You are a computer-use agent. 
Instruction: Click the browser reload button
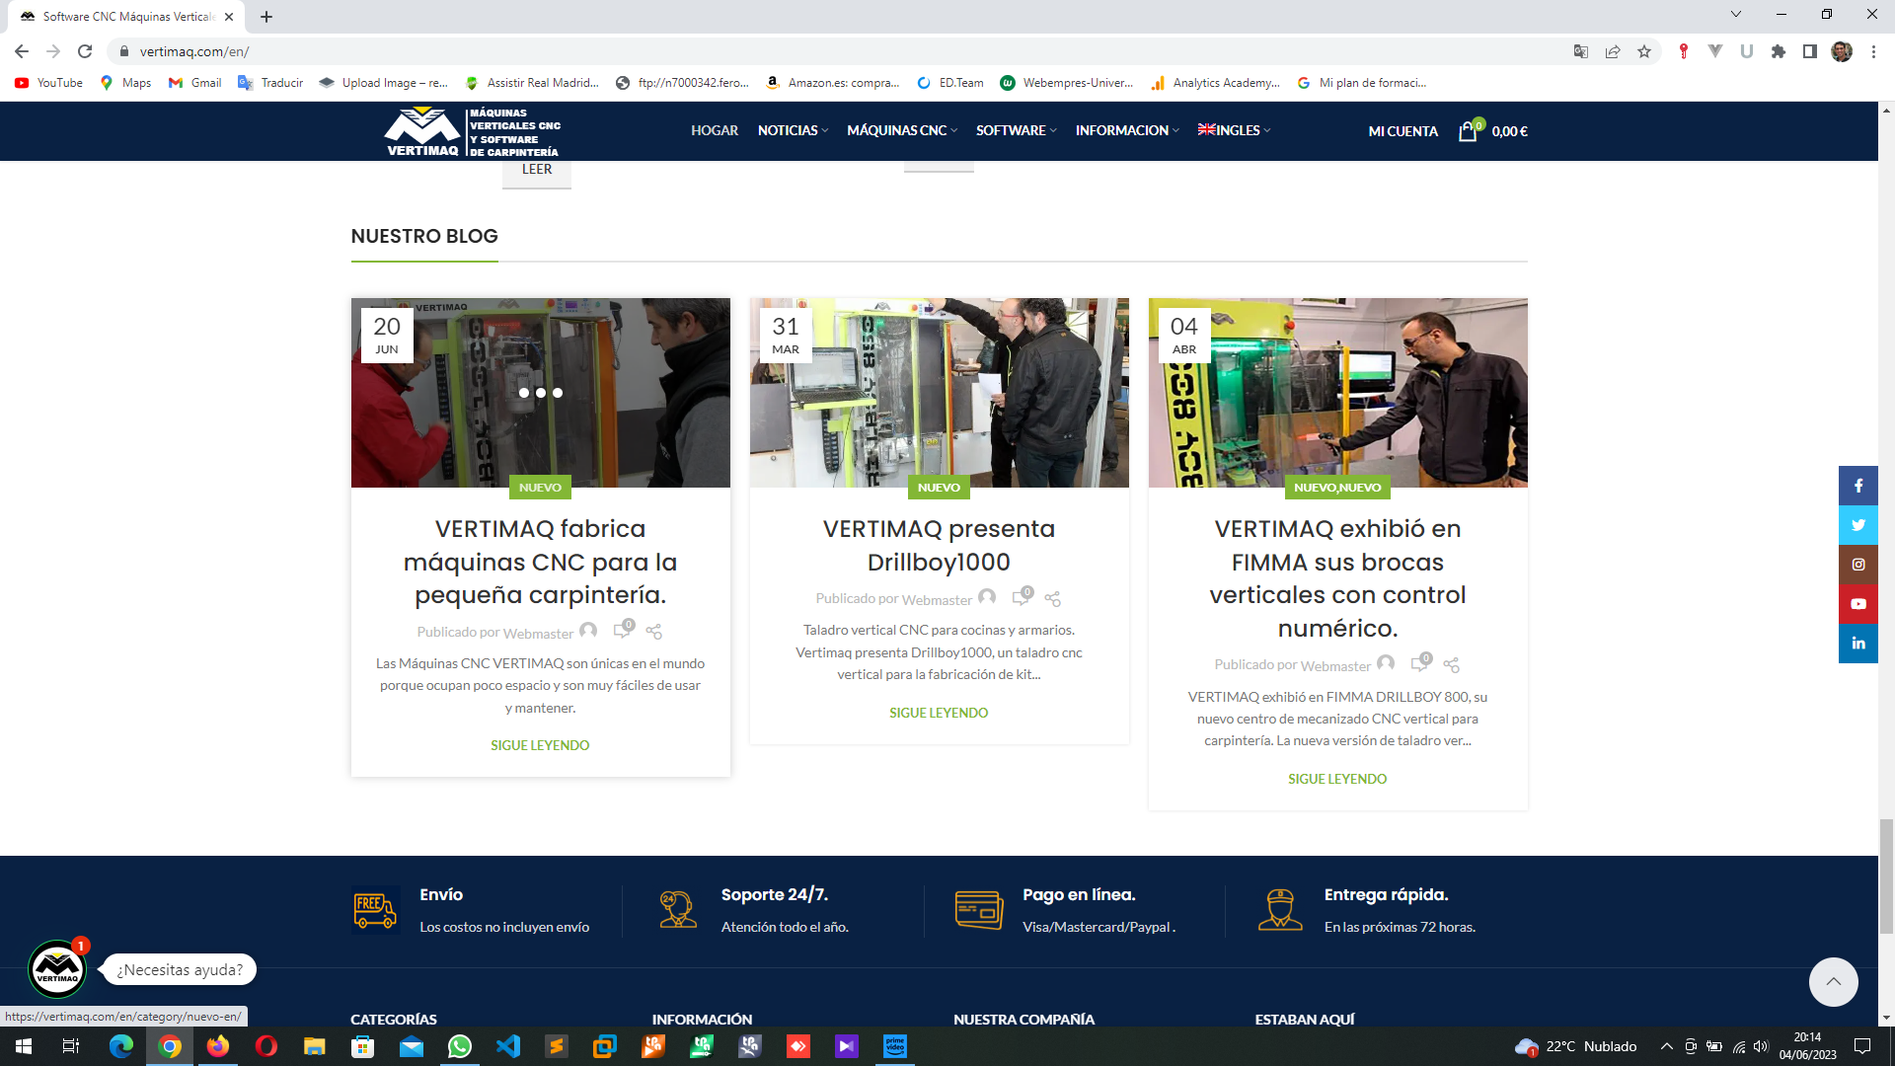85,51
